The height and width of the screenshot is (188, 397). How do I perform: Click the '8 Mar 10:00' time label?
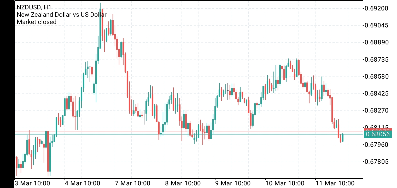(x=183, y=183)
